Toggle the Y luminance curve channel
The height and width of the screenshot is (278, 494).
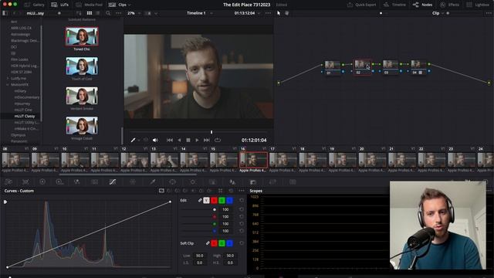pos(206,200)
